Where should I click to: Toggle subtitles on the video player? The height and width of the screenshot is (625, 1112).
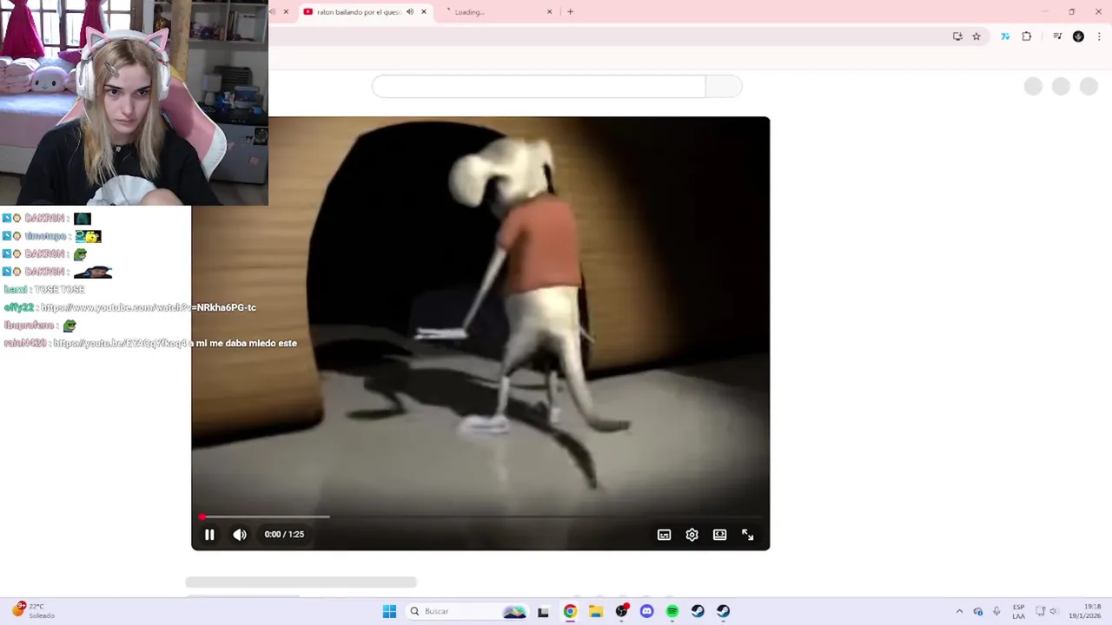(665, 535)
